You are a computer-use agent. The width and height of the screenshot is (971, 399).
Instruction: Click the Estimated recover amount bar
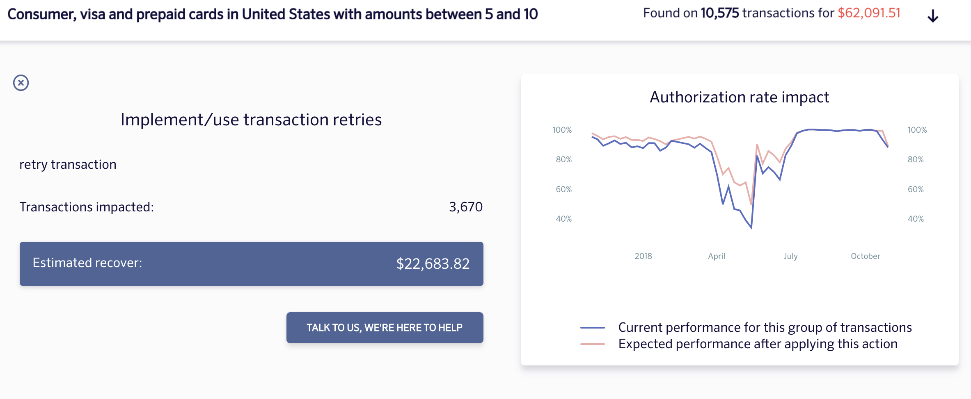click(x=251, y=263)
